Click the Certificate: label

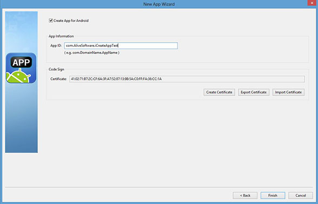coord(58,79)
